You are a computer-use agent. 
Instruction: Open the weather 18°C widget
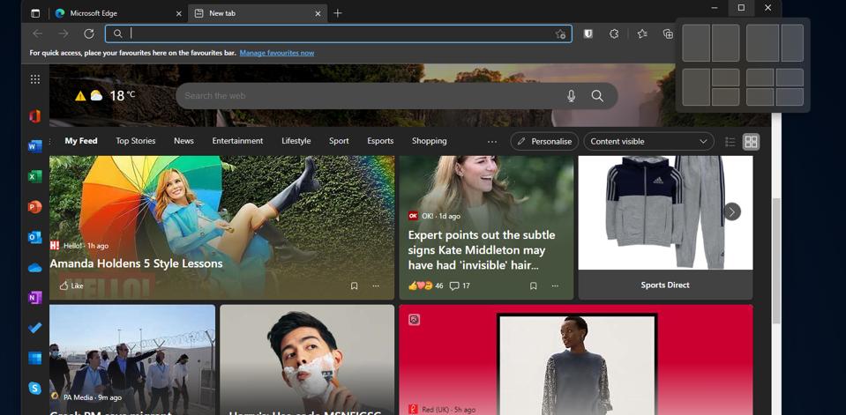[x=105, y=96]
